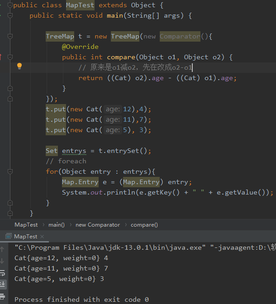Click console output Cat{age=12, weight=0} 4
276x304 pixels.
coord(61,258)
